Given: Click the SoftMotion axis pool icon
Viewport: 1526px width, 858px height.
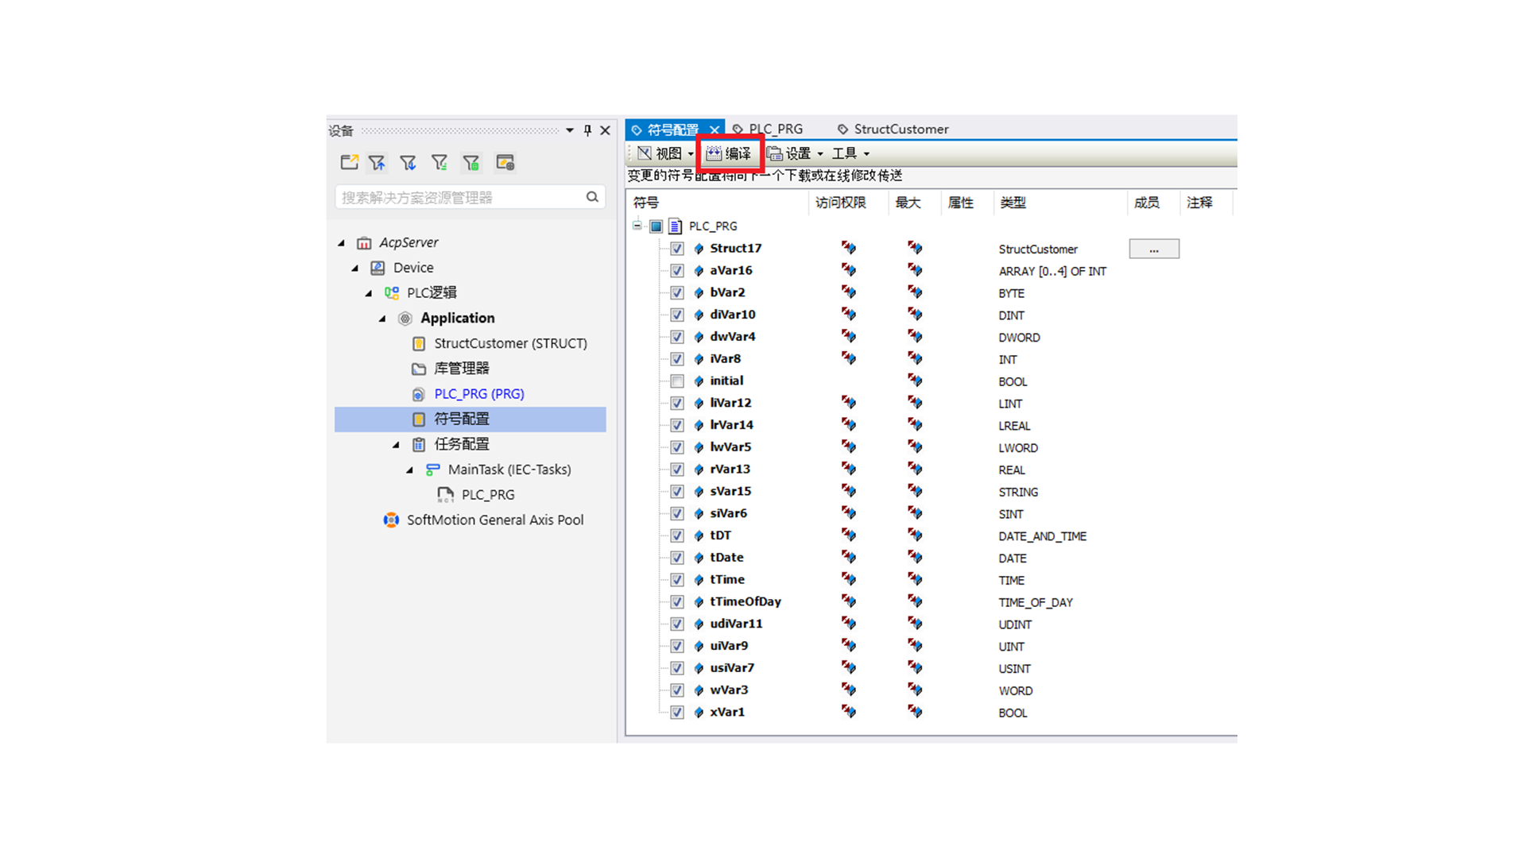Looking at the screenshot, I should click(x=391, y=520).
